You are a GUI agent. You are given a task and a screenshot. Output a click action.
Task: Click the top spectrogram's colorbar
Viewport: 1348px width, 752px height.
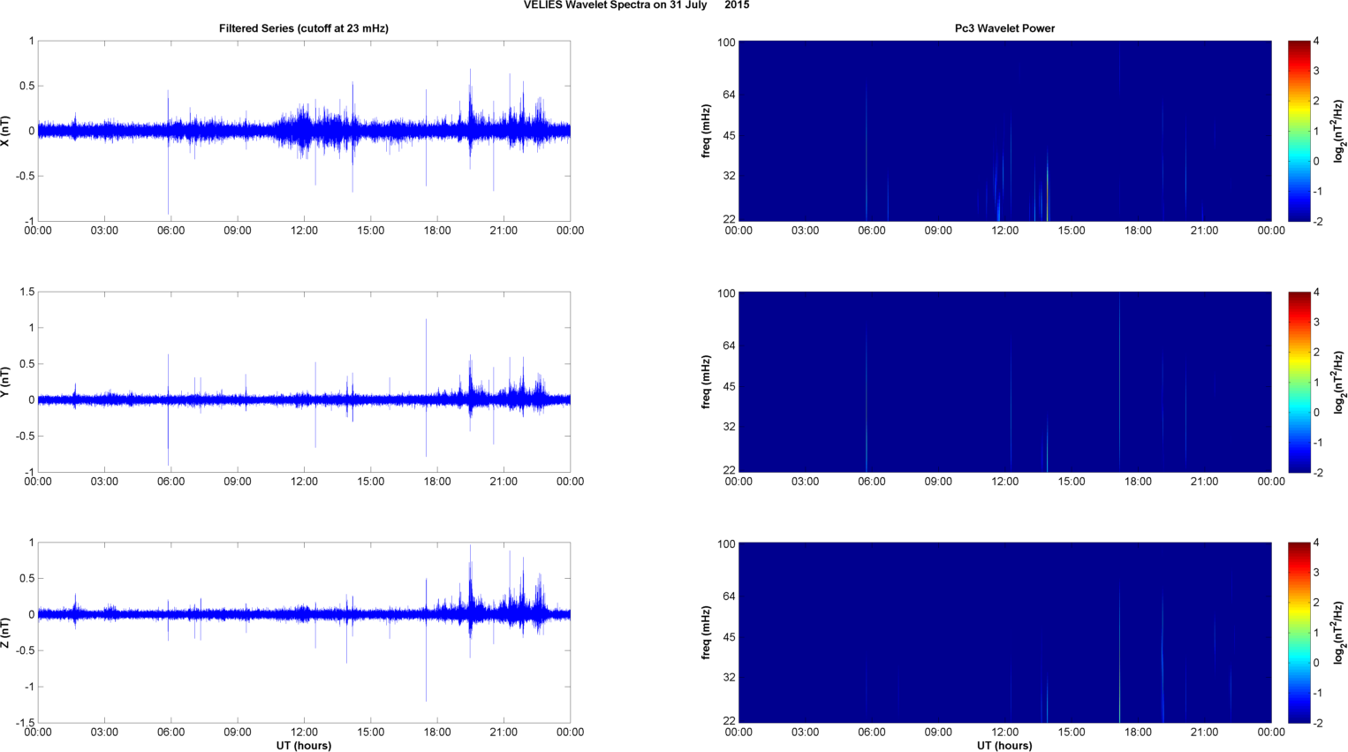click(1299, 131)
